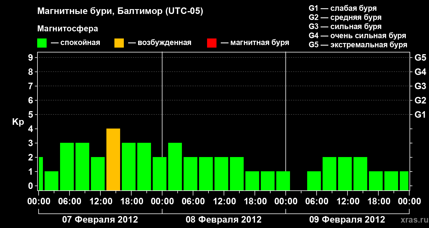
Task: Click the '— спокойная' legend label
Action: click(x=76, y=43)
